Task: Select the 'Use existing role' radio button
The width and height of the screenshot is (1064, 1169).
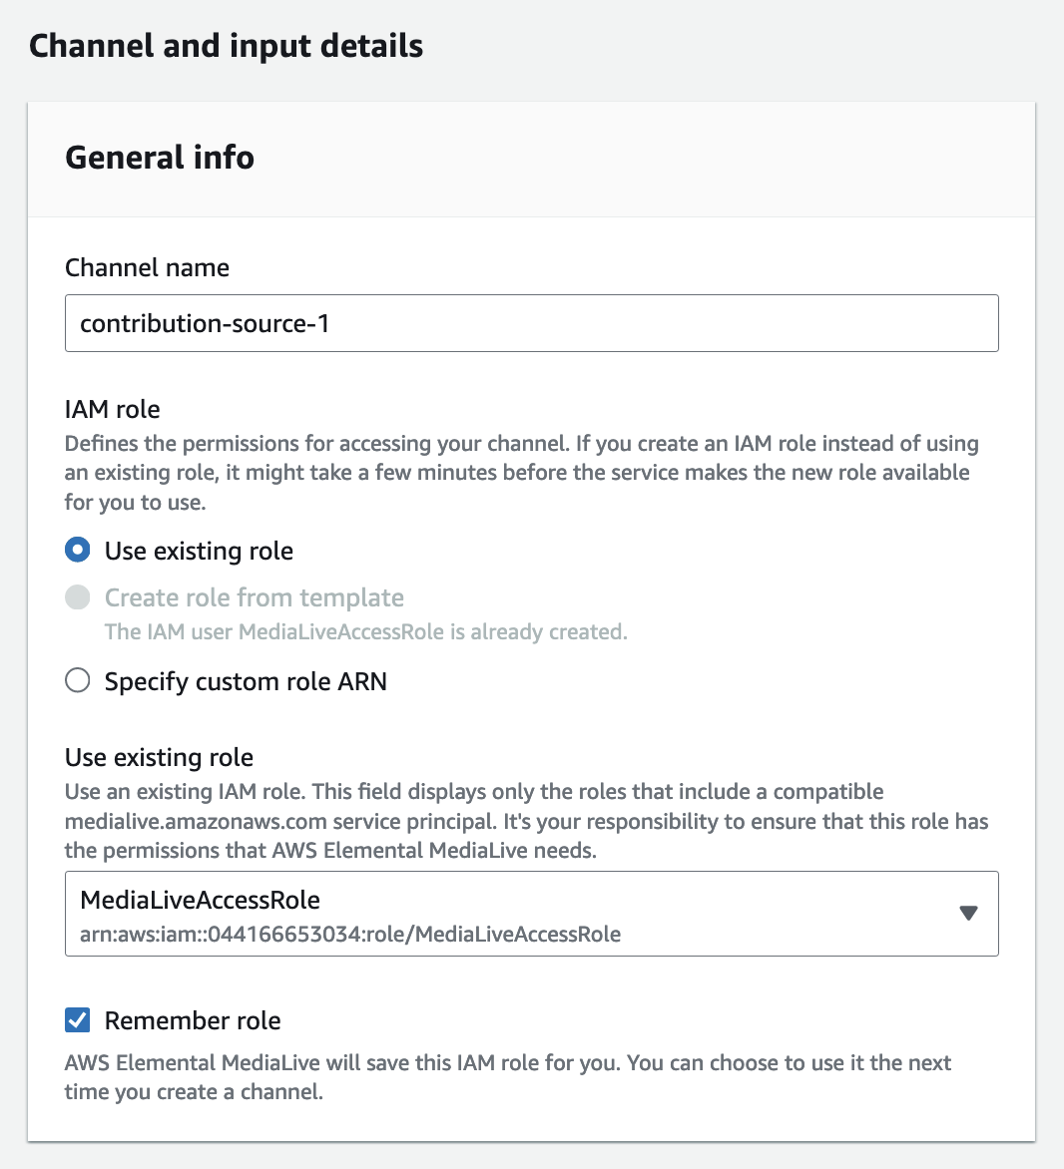Action: pyautogui.click(x=78, y=551)
